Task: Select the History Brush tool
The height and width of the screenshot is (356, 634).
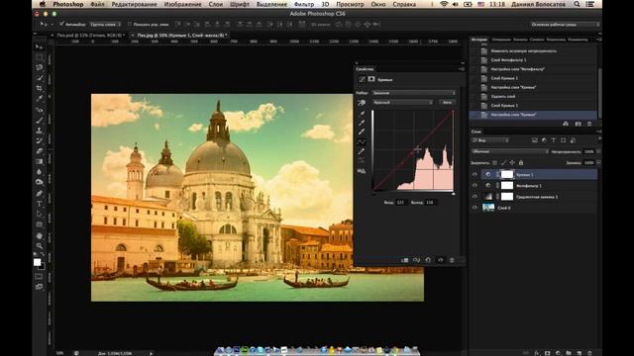Action: pos(40,140)
